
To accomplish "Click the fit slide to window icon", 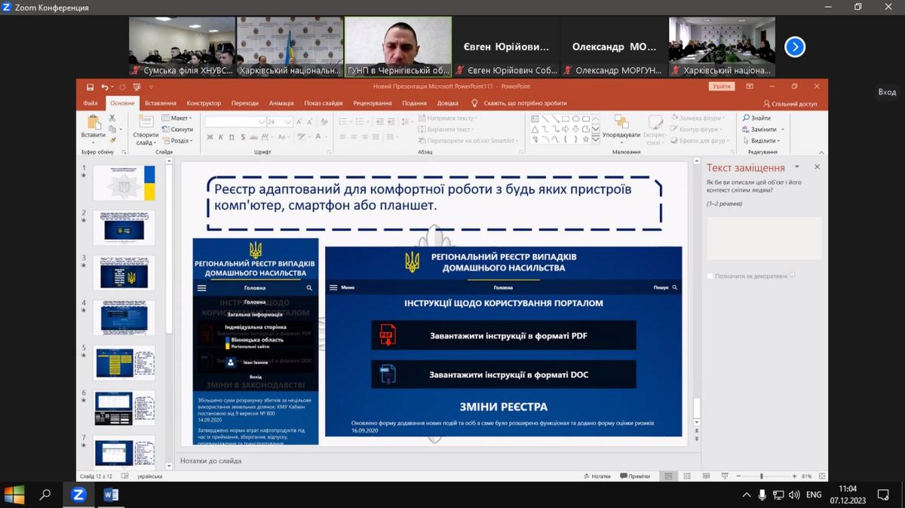I will pyautogui.click(x=820, y=476).
